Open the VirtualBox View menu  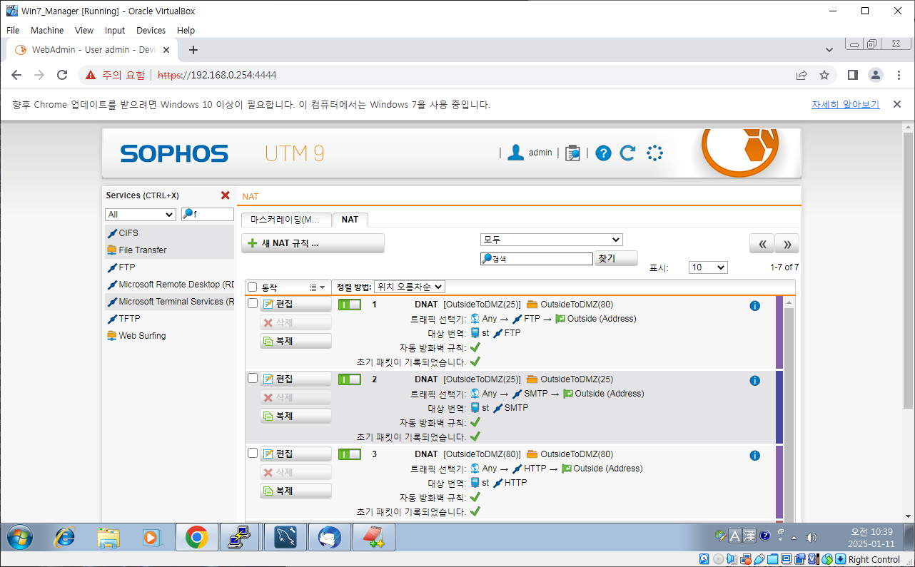tap(84, 31)
